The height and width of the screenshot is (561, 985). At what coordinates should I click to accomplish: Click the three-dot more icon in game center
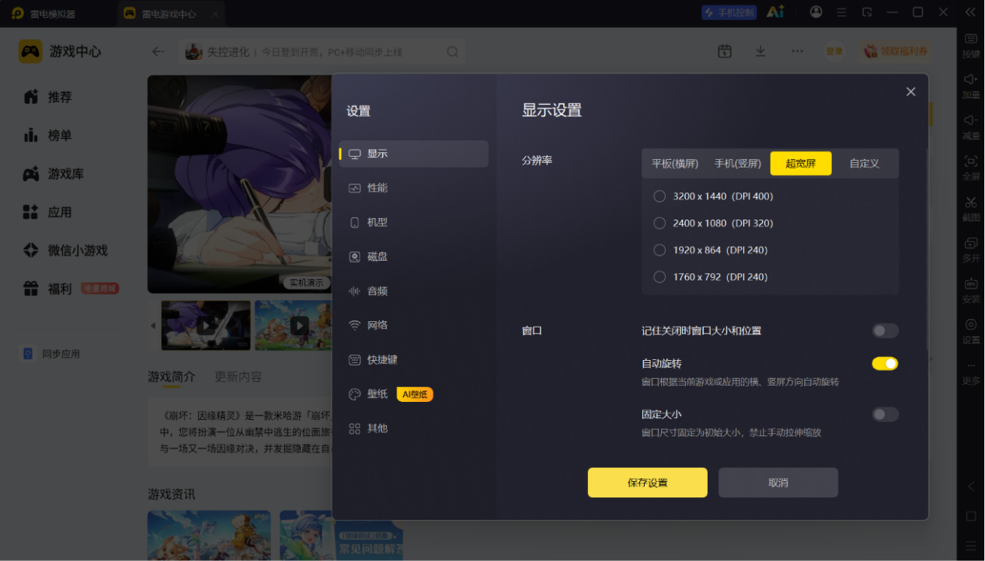coord(797,51)
